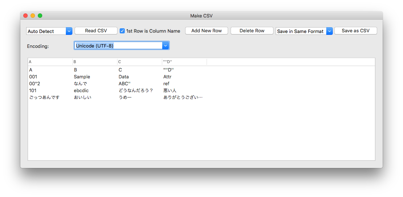Click column header C
This screenshot has width=403, height=197.
pos(140,62)
